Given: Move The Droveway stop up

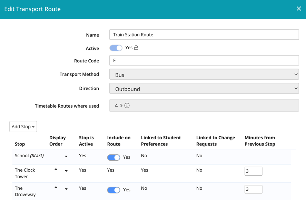Looking at the screenshot, I should (56, 187).
